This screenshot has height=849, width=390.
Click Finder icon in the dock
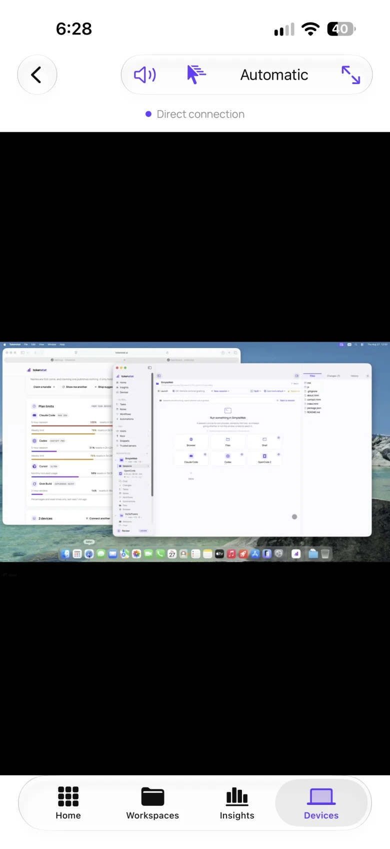click(x=65, y=553)
